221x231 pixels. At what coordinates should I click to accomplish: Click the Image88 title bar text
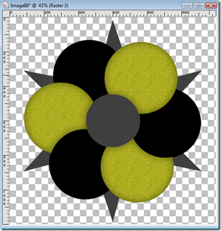point(39,5)
